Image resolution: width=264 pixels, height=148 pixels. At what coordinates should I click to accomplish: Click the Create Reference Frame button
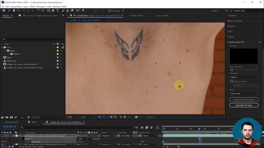(x=244, y=99)
